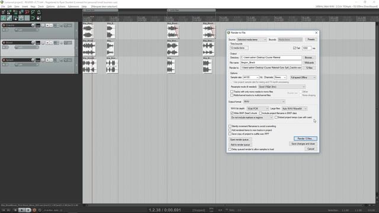This screenshot has width=379, height=213.
Task: Click the transport Play button
Action: (21, 210)
